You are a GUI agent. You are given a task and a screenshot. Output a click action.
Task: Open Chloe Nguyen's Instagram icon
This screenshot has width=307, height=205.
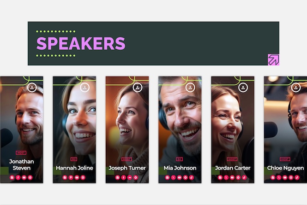[273, 177]
